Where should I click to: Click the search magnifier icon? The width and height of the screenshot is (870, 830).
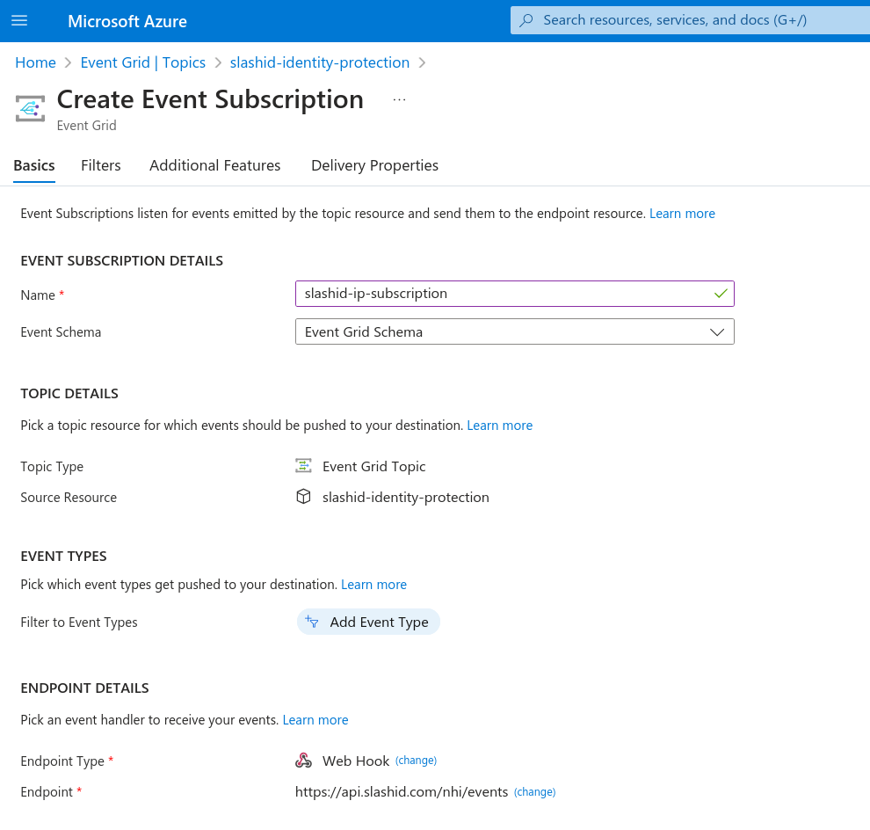click(x=526, y=20)
